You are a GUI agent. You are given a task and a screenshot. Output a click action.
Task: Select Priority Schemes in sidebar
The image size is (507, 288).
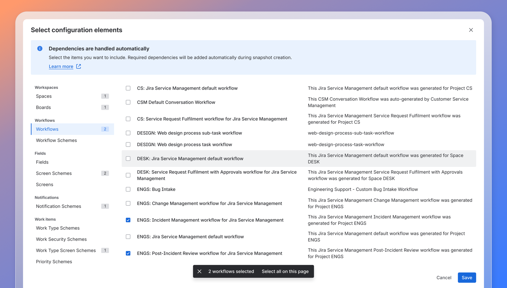click(72, 262)
